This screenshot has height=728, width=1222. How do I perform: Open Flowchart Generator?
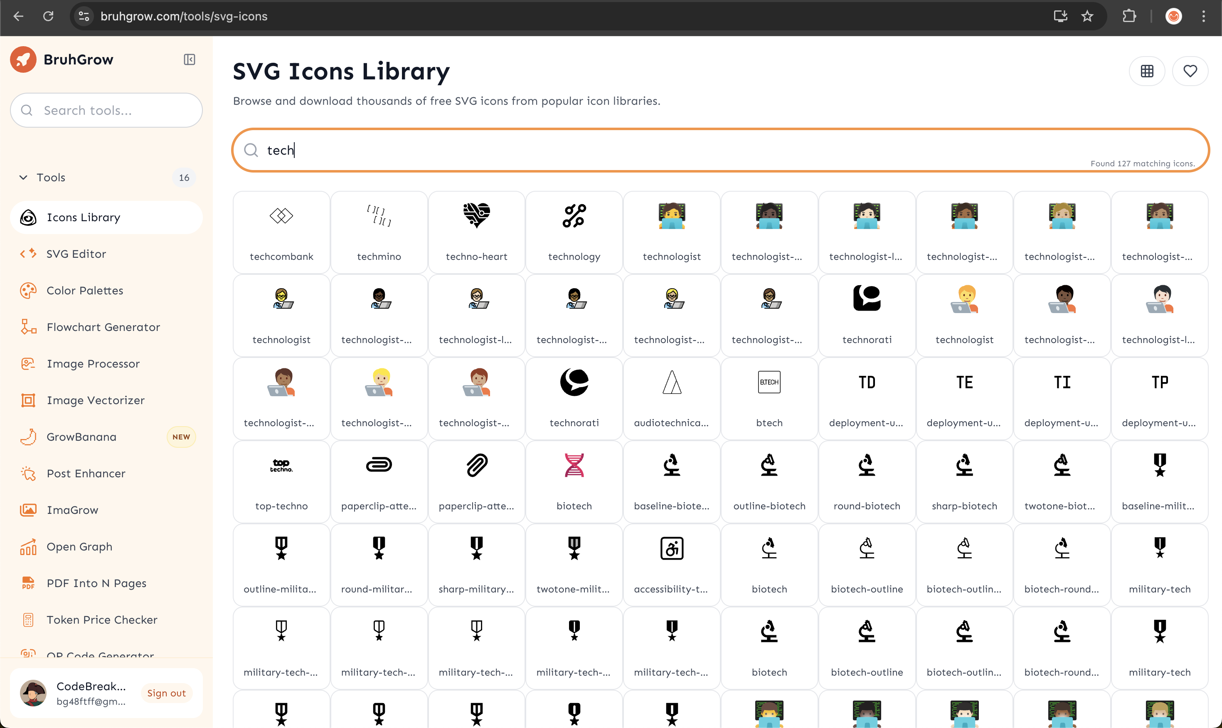[x=106, y=327]
